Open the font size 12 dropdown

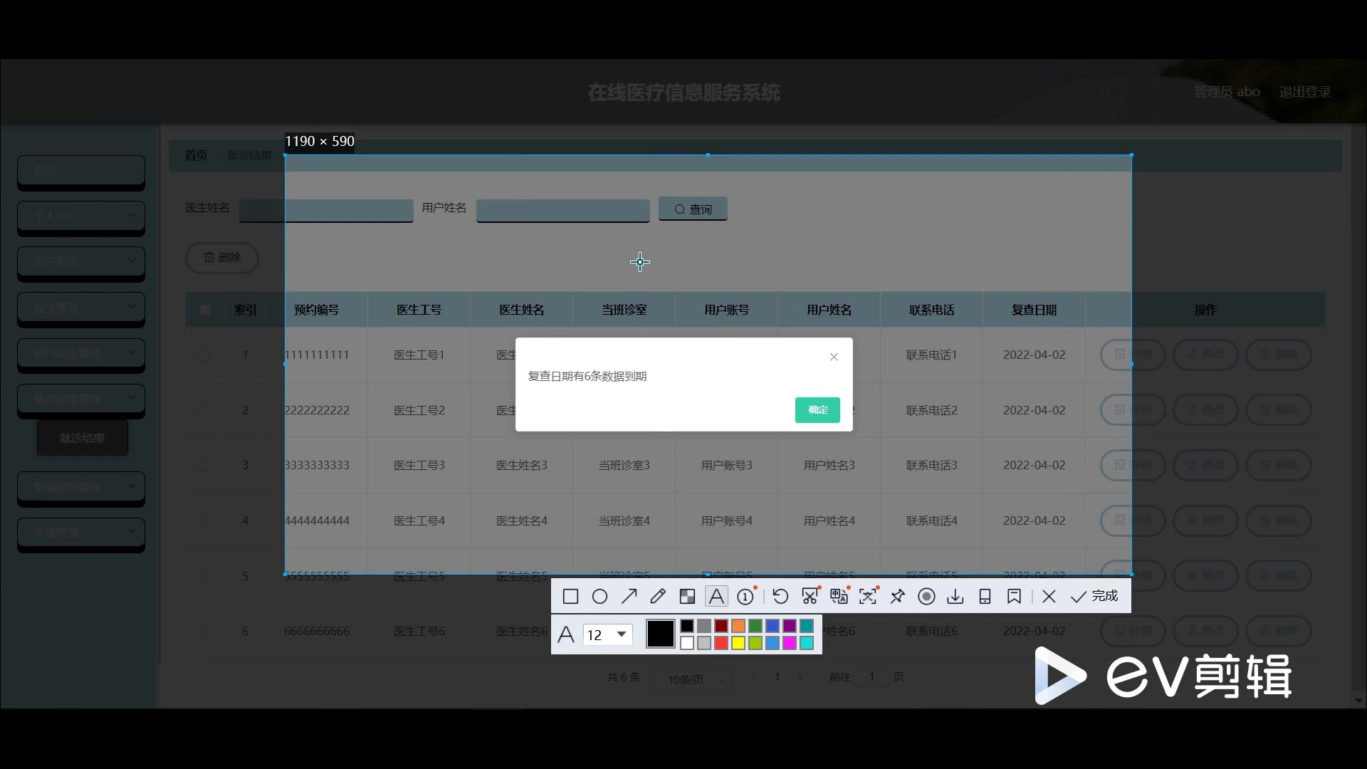607,634
